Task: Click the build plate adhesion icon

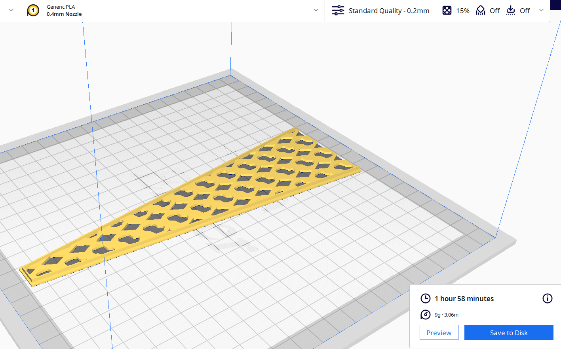Action: pos(511,11)
